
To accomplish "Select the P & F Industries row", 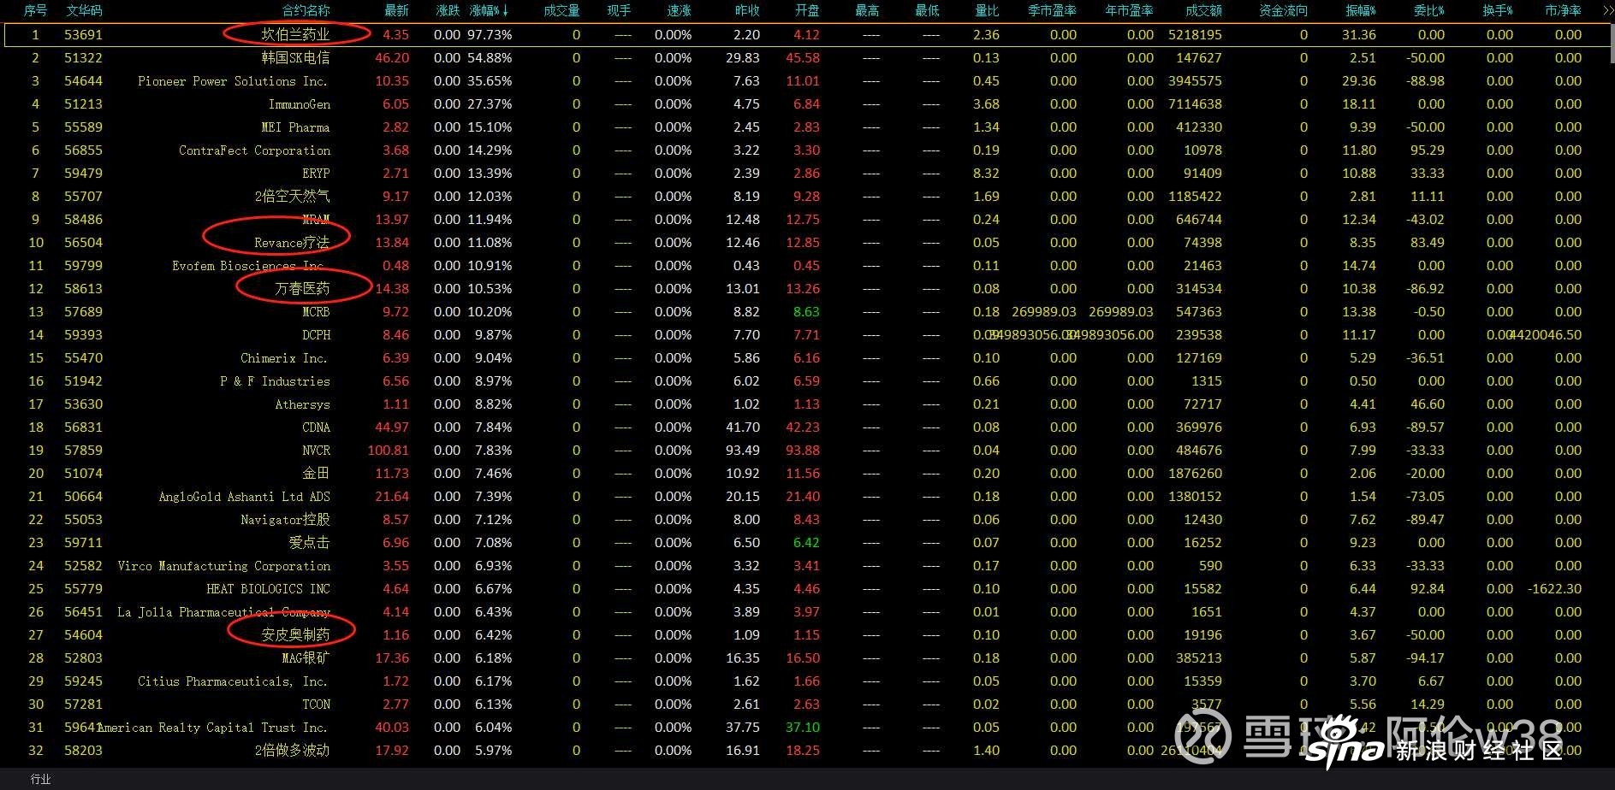I will pos(807,381).
